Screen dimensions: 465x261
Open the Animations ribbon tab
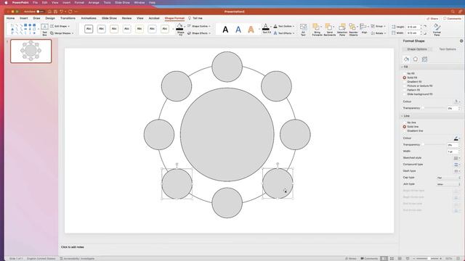89,18
